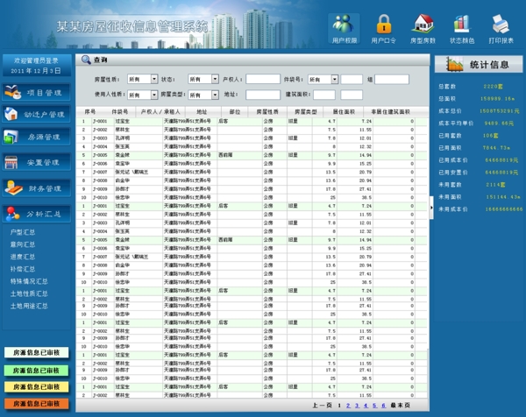Select 户型汇总 submenu item
Screen dimensions: 526x417
pos(23,232)
